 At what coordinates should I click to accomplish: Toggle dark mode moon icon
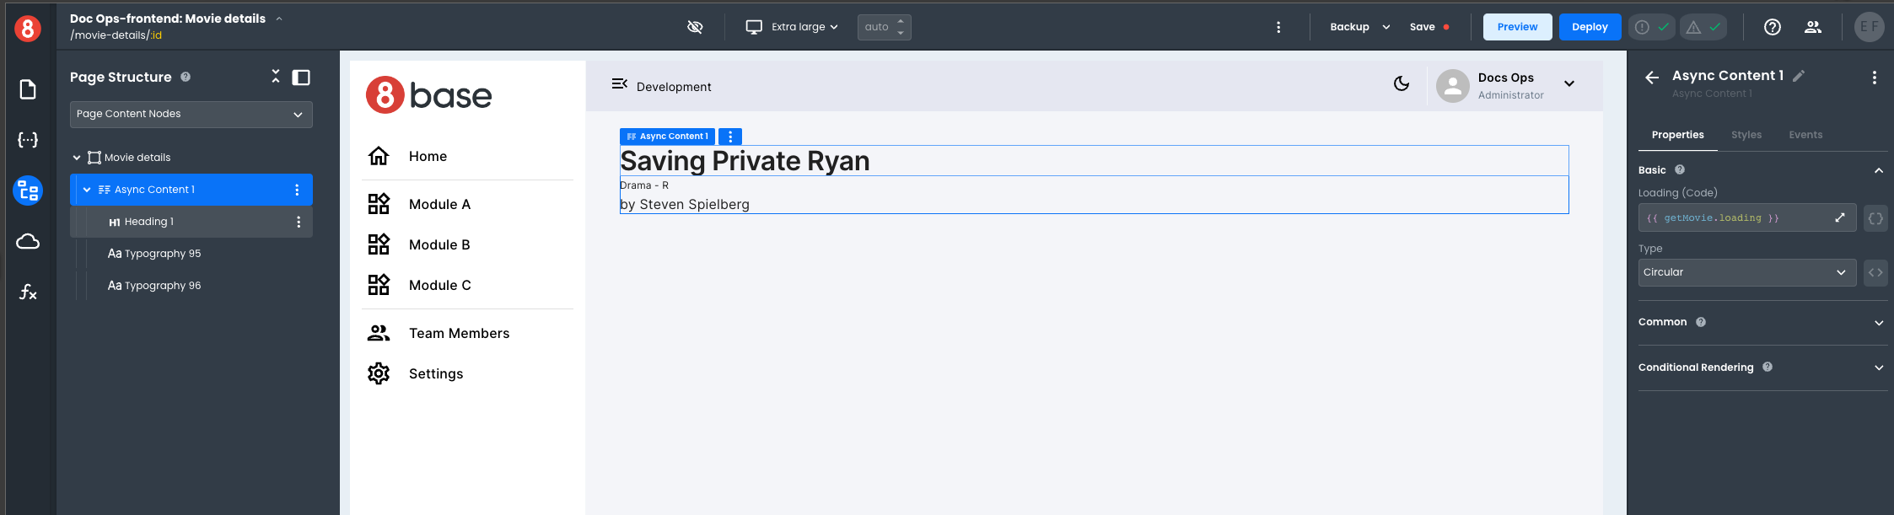coord(1402,83)
